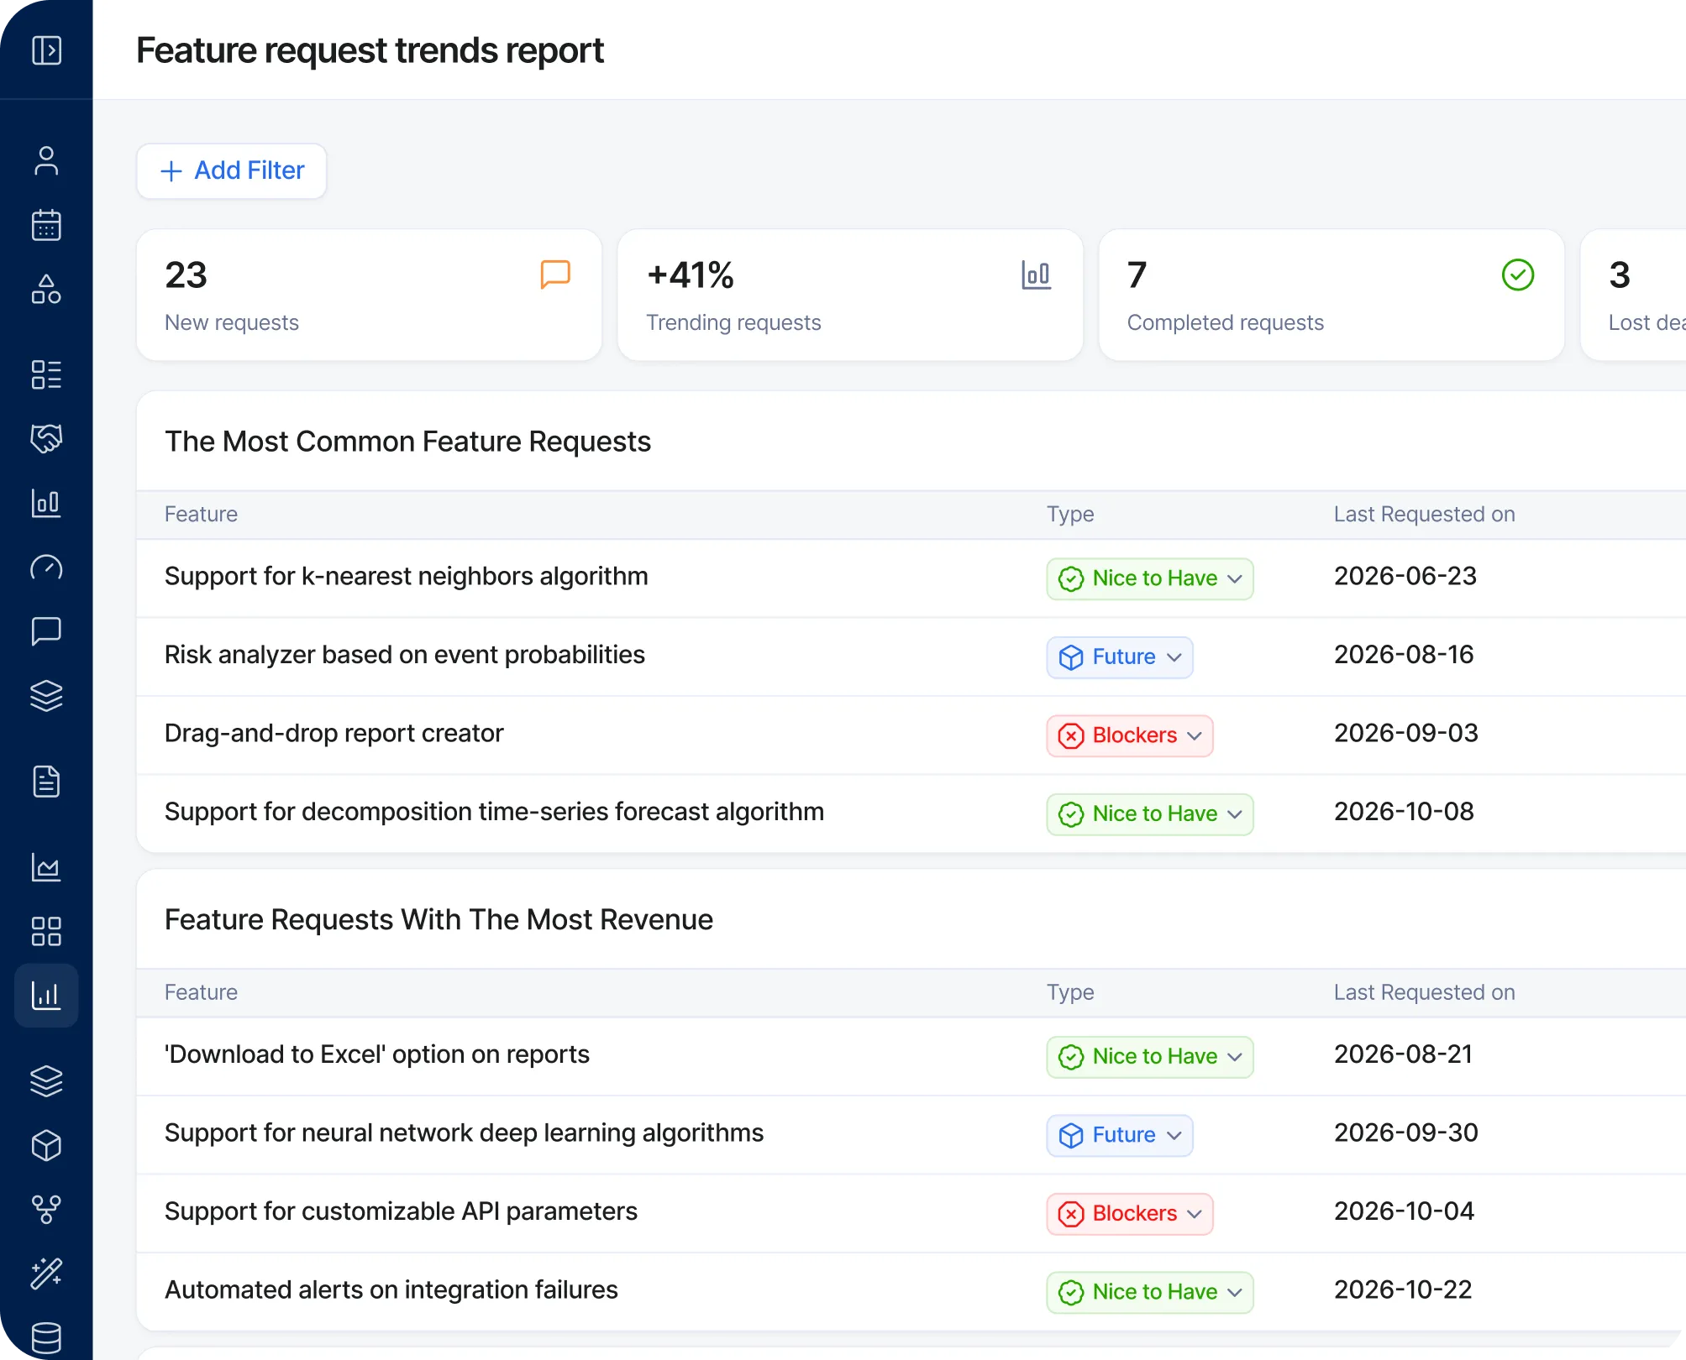Open the branching workflow icon in sidebar
The height and width of the screenshot is (1360, 1686).
click(47, 1209)
